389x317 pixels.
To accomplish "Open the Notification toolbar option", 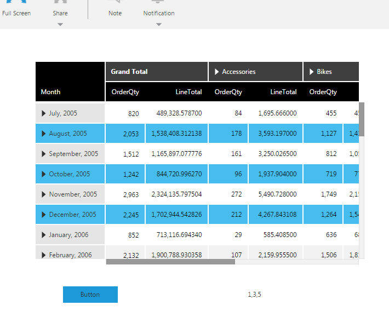I will (x=158, y=8).
